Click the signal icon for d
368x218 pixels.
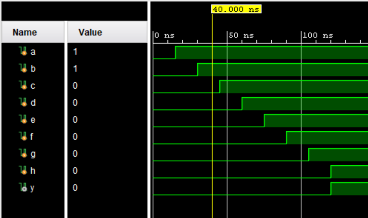pyautogui.click(x=23, y=103)
